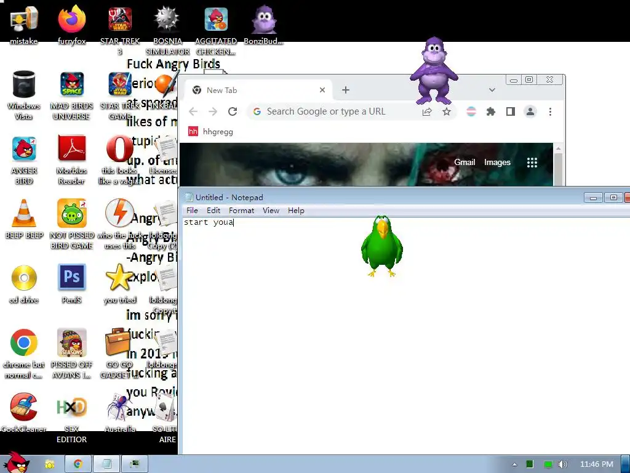This screenshot has height=473, width=630.
Task: Open the volume speaker tray icon
Action: coord(562,464)
